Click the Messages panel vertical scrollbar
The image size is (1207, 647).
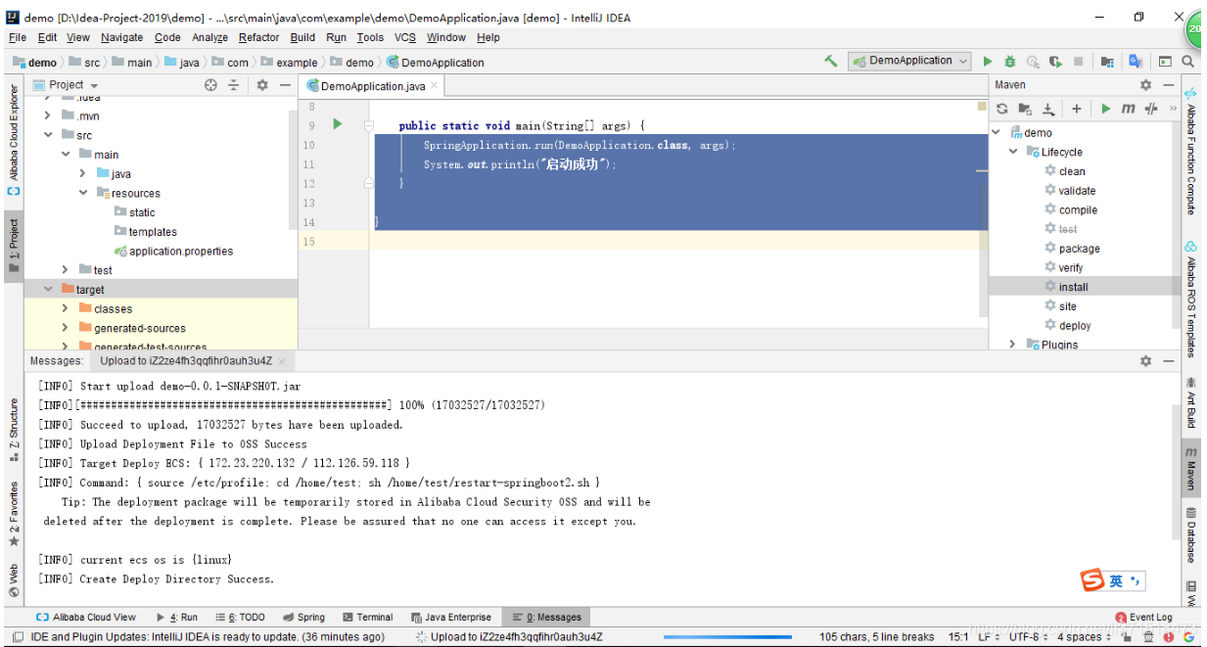(1176, 471)
